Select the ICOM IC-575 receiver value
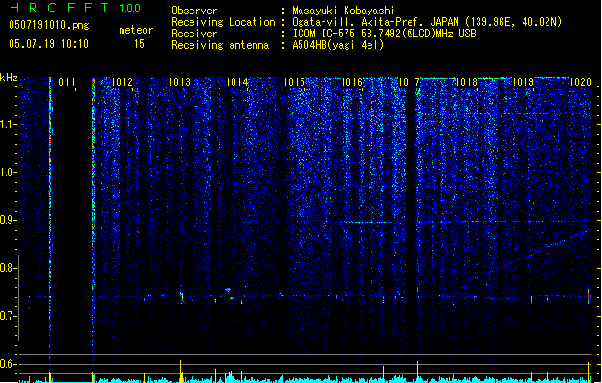The height and width of the screenshot is (383, 602). tap(384, 34)
